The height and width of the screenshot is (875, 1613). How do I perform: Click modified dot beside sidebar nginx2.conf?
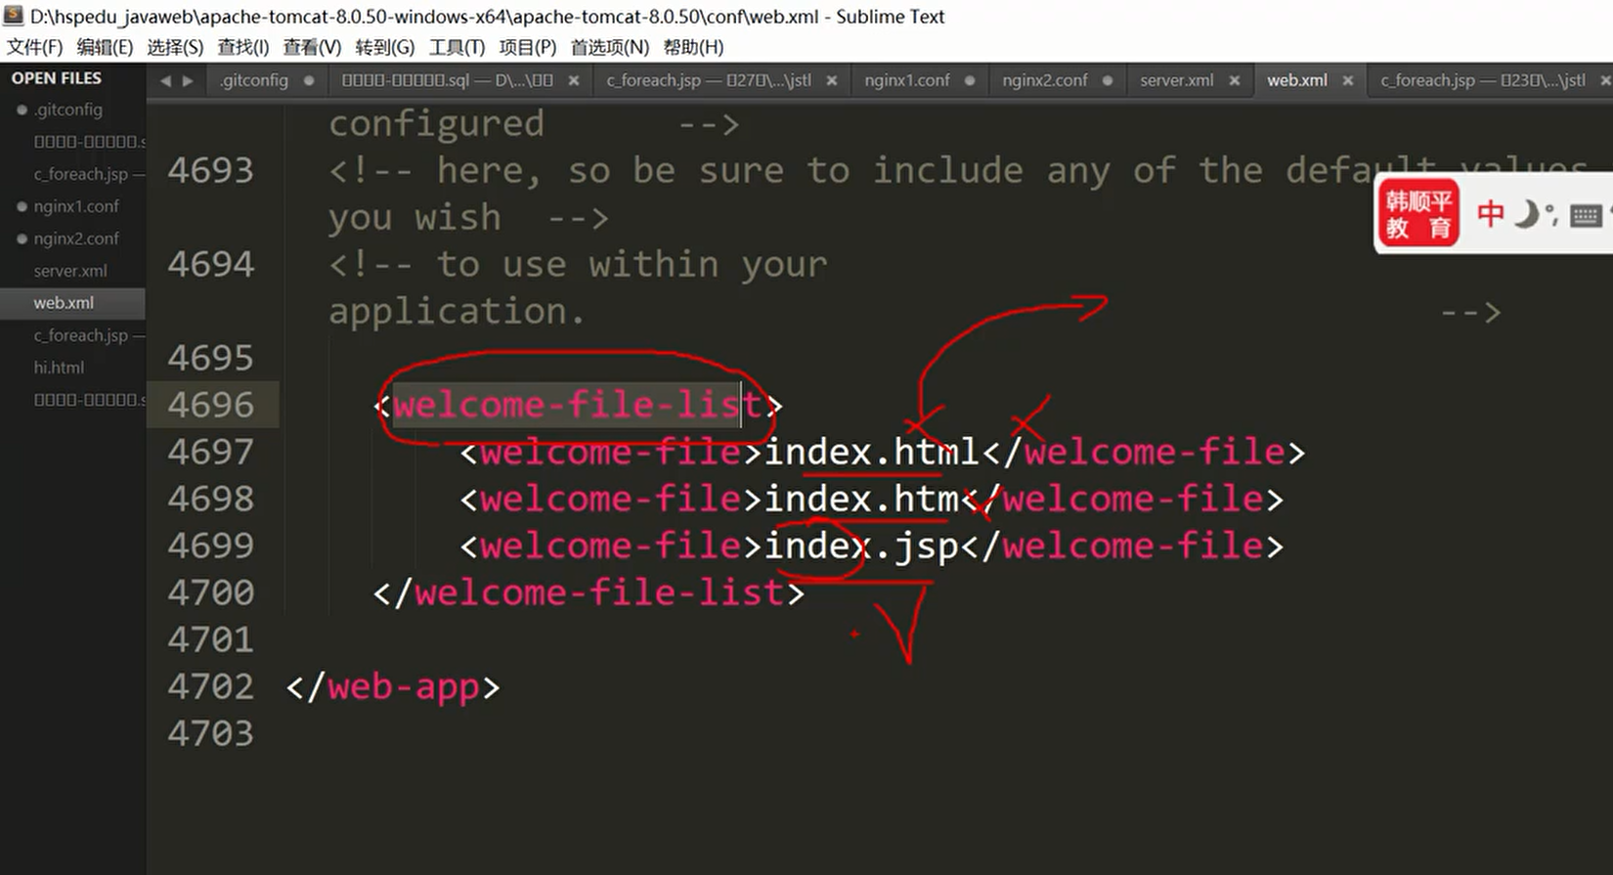pyautogui.click(x=22, y=239)
